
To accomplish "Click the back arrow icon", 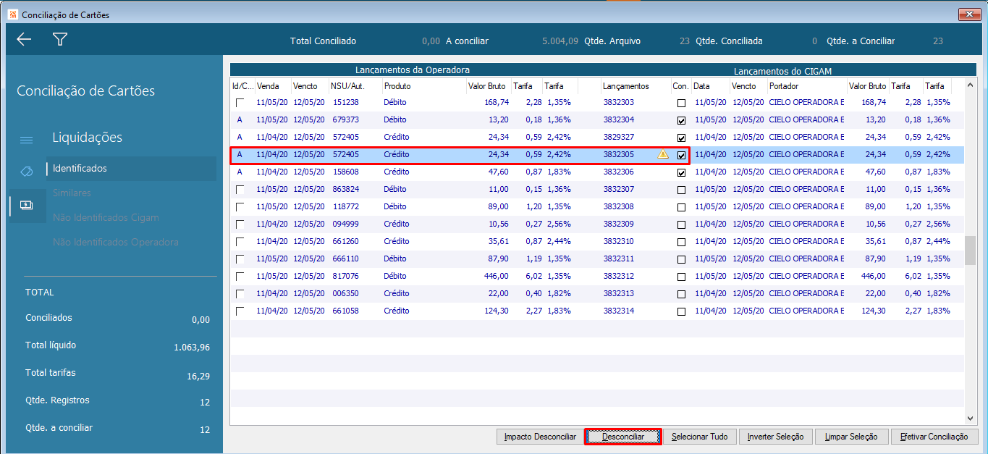I will click(x=24, y=40).
